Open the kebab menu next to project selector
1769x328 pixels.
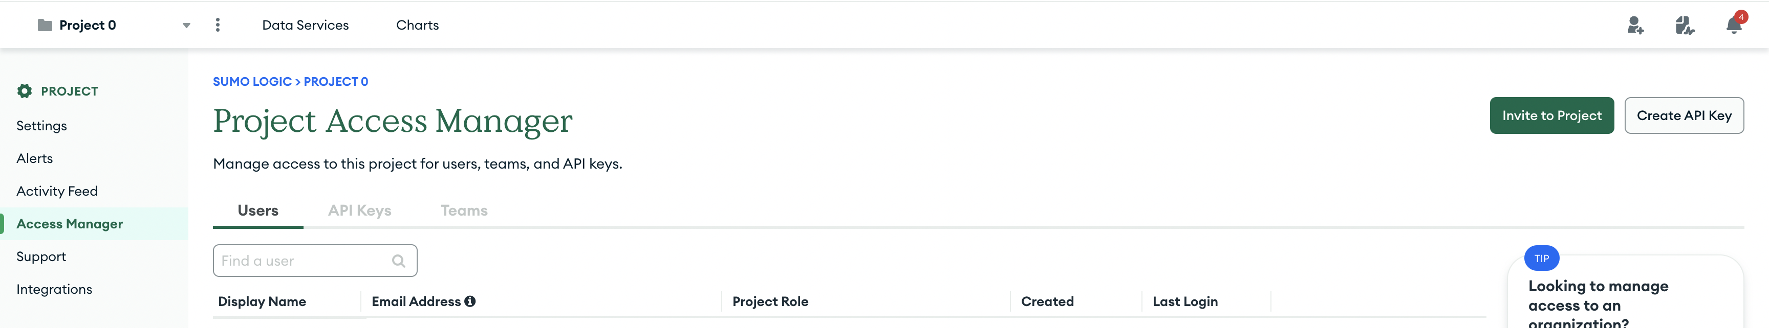coord(218,25)
